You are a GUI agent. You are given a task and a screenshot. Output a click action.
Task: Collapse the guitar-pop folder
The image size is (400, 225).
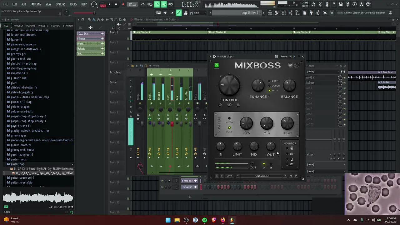(17, 164)
